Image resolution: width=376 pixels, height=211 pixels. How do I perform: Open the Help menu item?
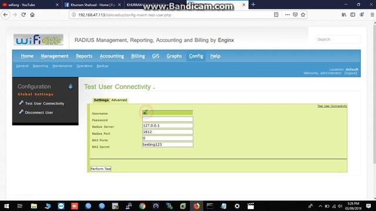click(216, 56)
